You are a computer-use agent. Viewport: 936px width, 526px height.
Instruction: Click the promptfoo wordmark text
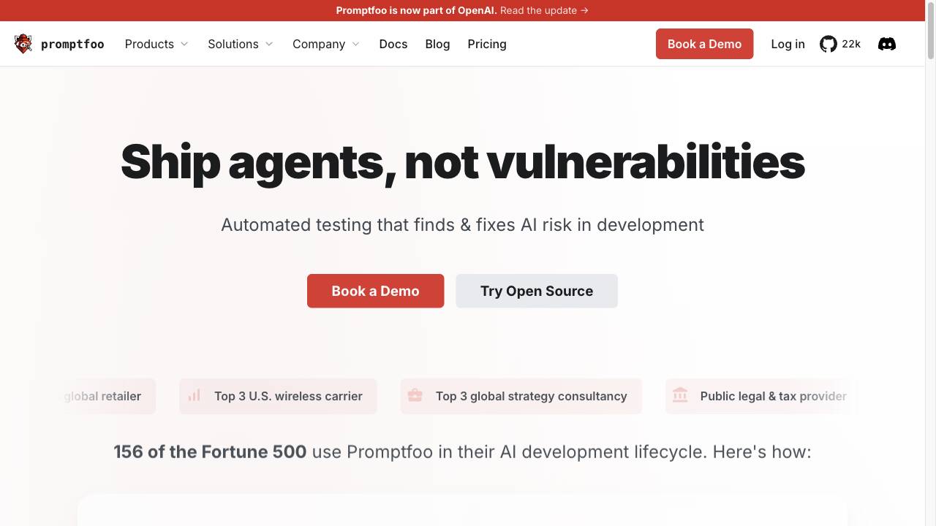(x=72, y=45)
